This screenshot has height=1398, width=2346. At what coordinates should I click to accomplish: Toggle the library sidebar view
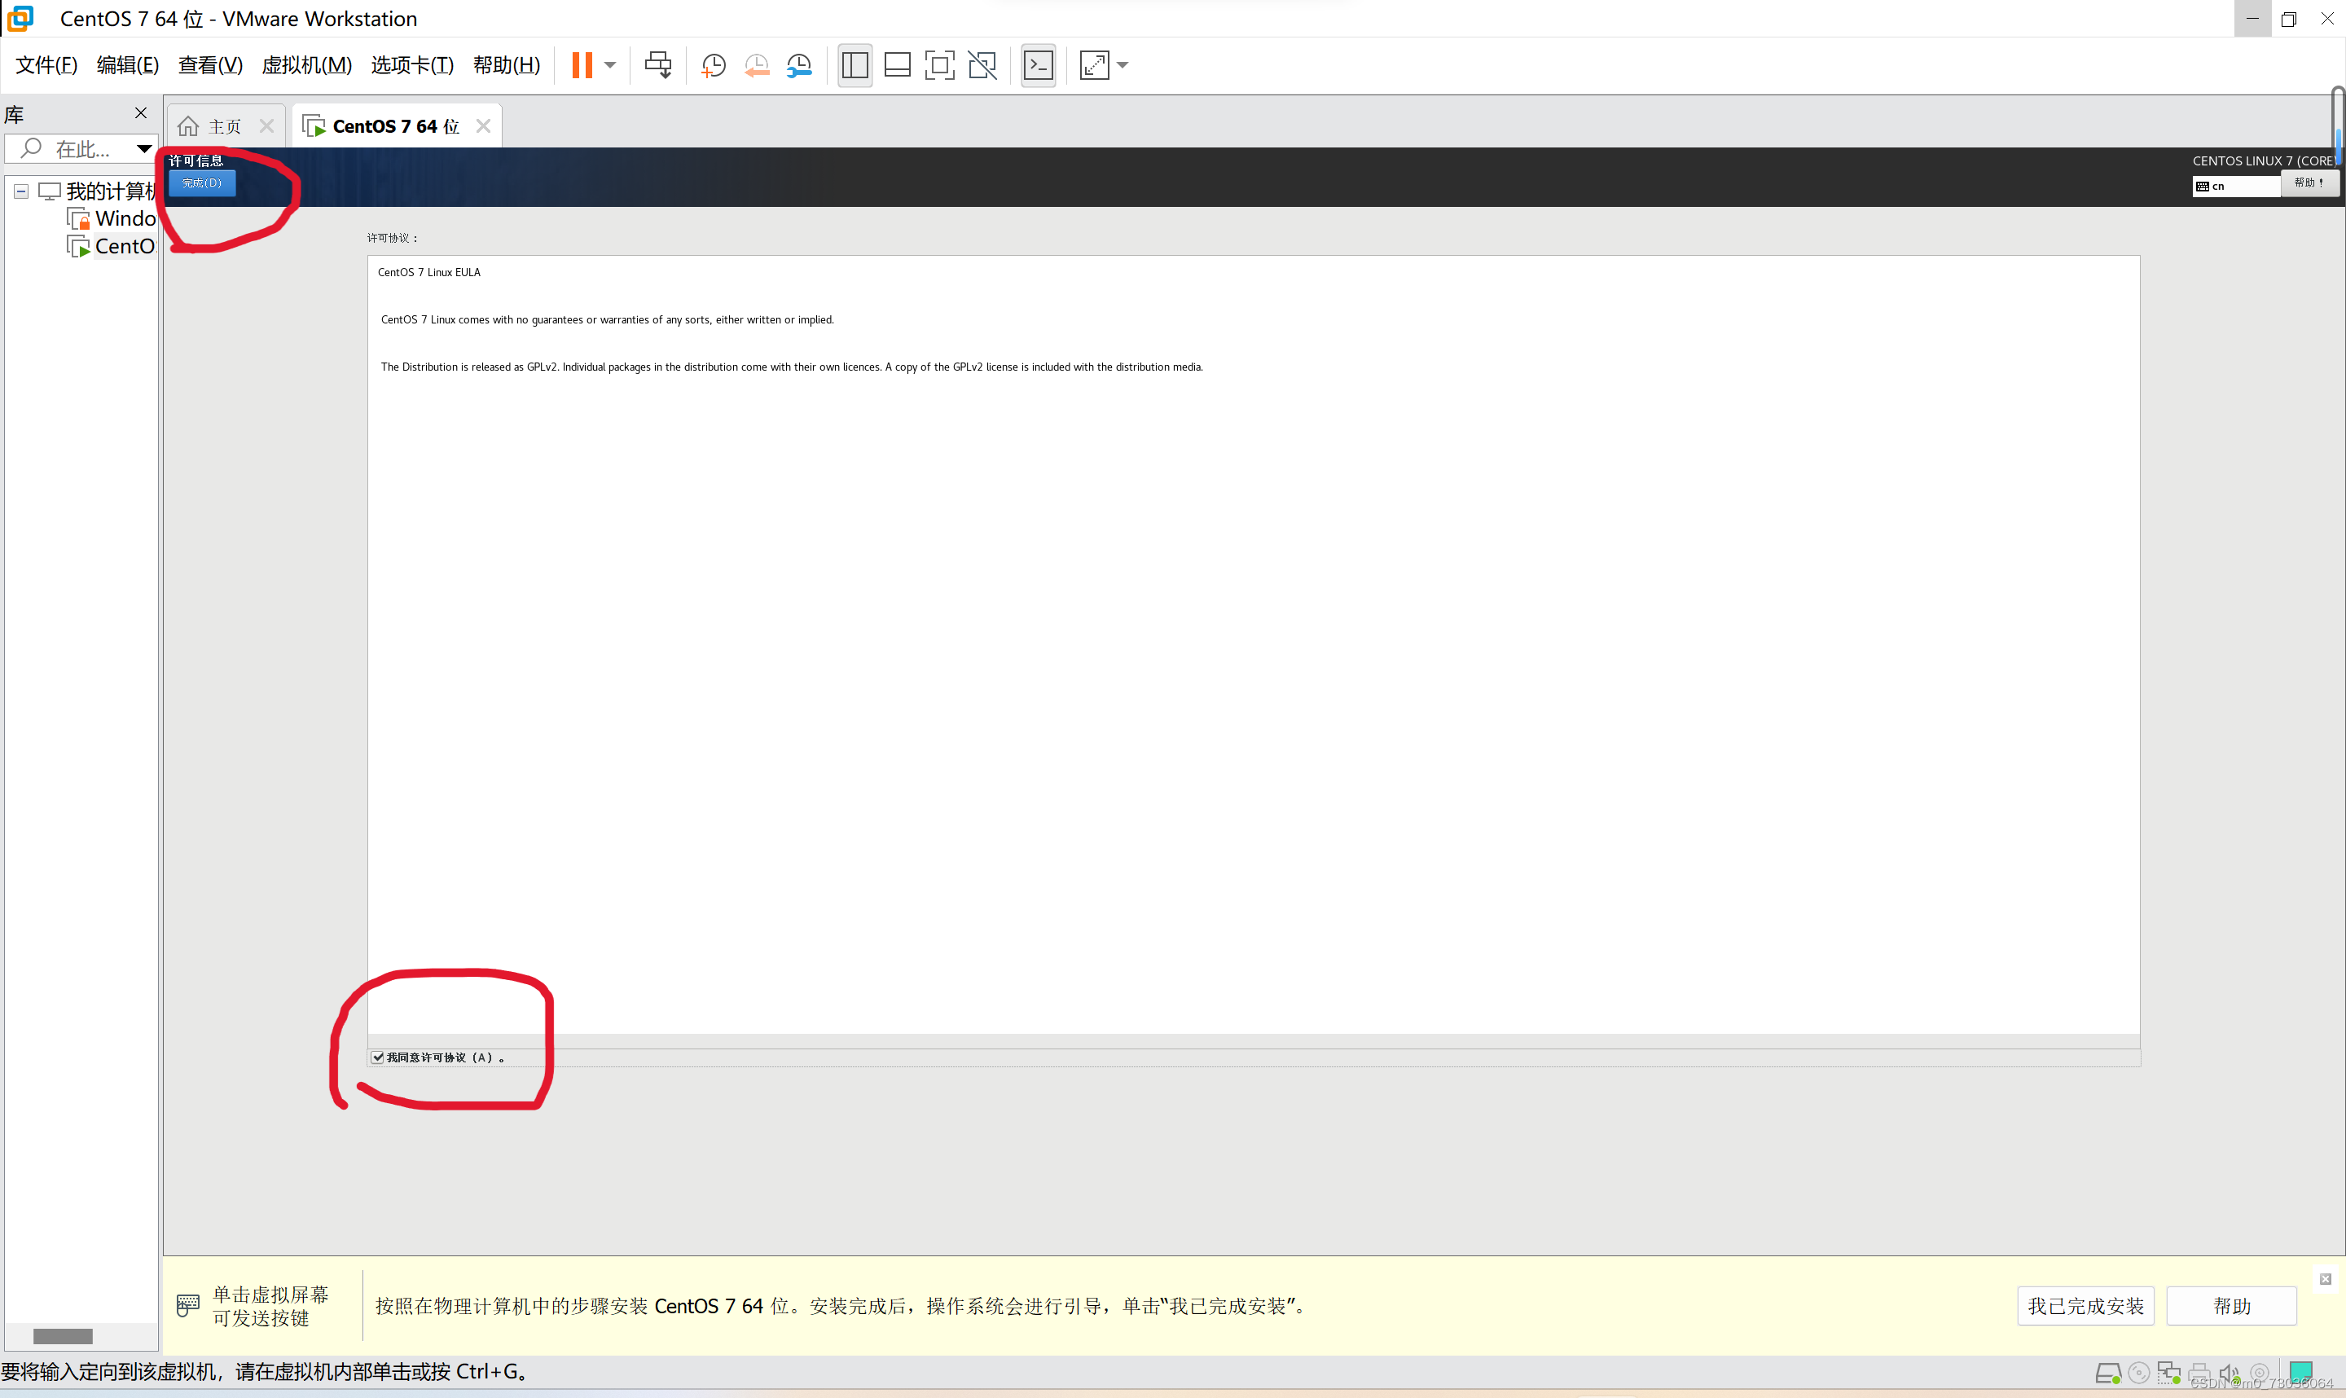[854, 65]
